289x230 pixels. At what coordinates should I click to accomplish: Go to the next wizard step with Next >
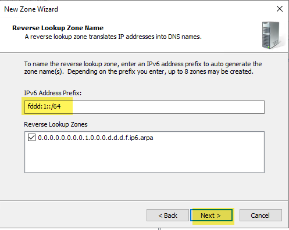(211, 215)
